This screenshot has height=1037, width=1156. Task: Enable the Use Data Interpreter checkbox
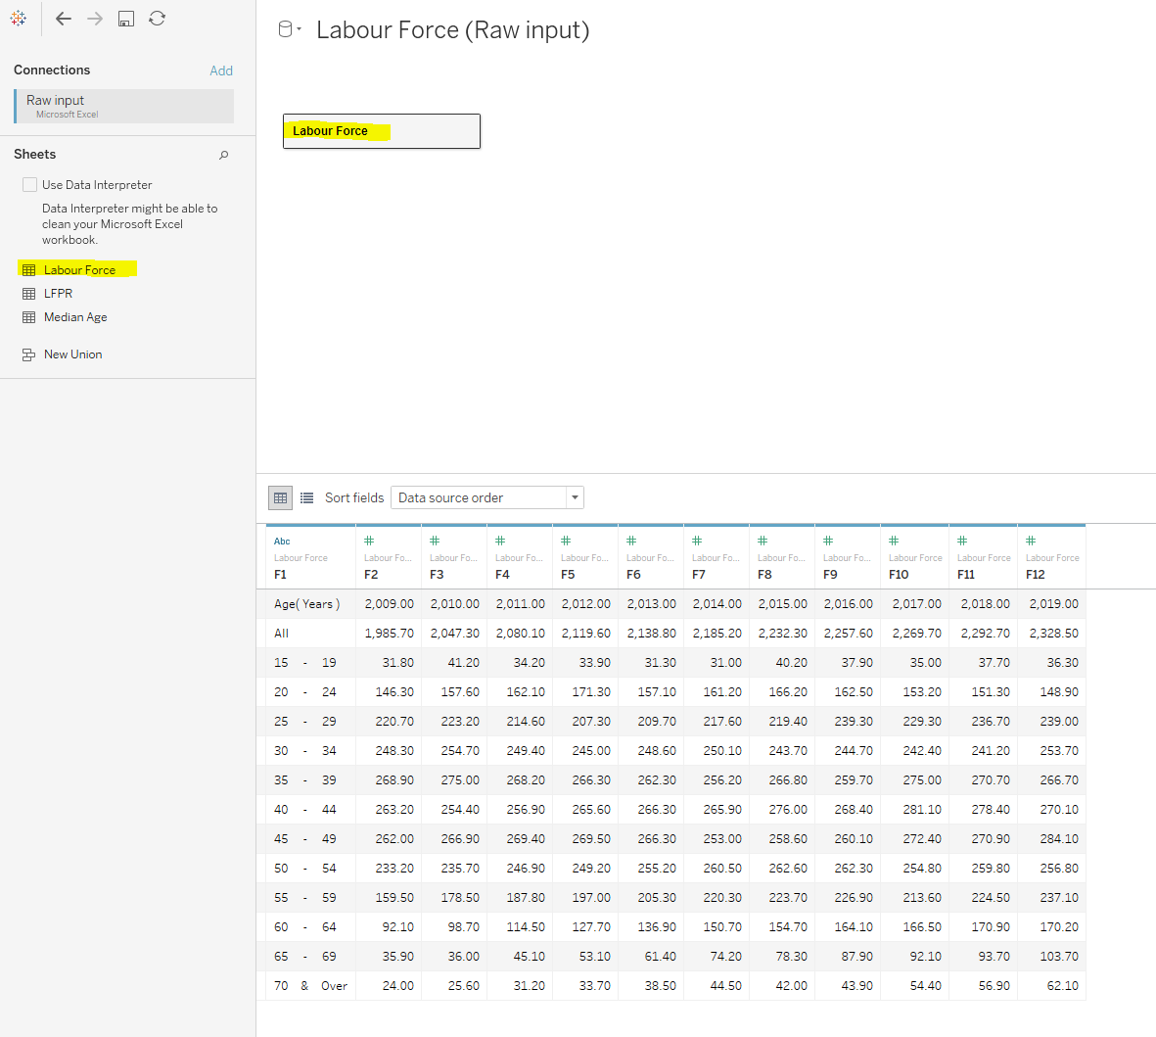[29, 184]
